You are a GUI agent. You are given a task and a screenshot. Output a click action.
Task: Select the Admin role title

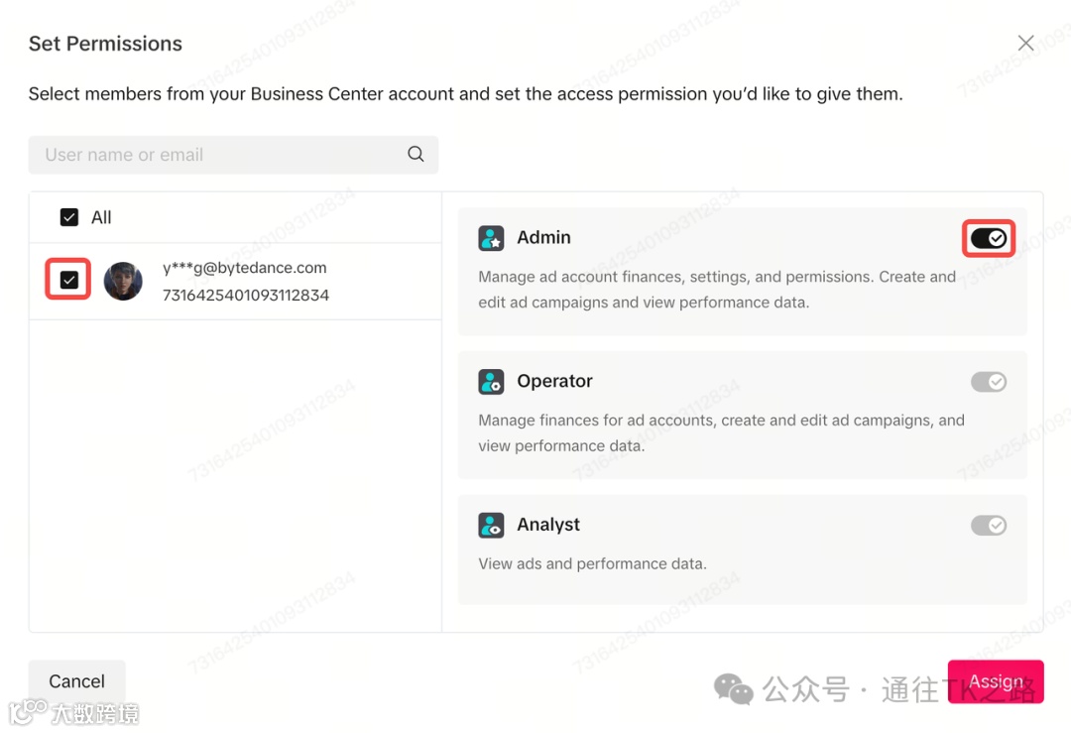coord(543,238)
